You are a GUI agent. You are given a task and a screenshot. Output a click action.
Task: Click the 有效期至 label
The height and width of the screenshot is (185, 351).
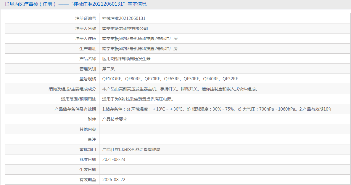tap(88, 180)
